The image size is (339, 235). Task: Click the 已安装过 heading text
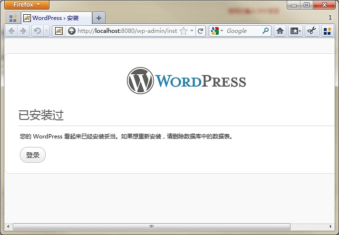click(x=41, y=115)
